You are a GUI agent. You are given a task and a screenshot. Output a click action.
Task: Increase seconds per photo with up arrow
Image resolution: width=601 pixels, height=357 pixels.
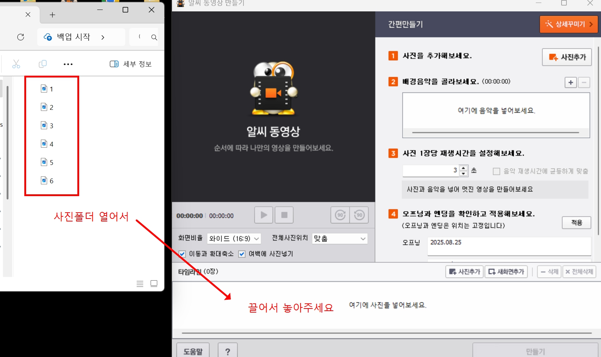pos(464,168)
